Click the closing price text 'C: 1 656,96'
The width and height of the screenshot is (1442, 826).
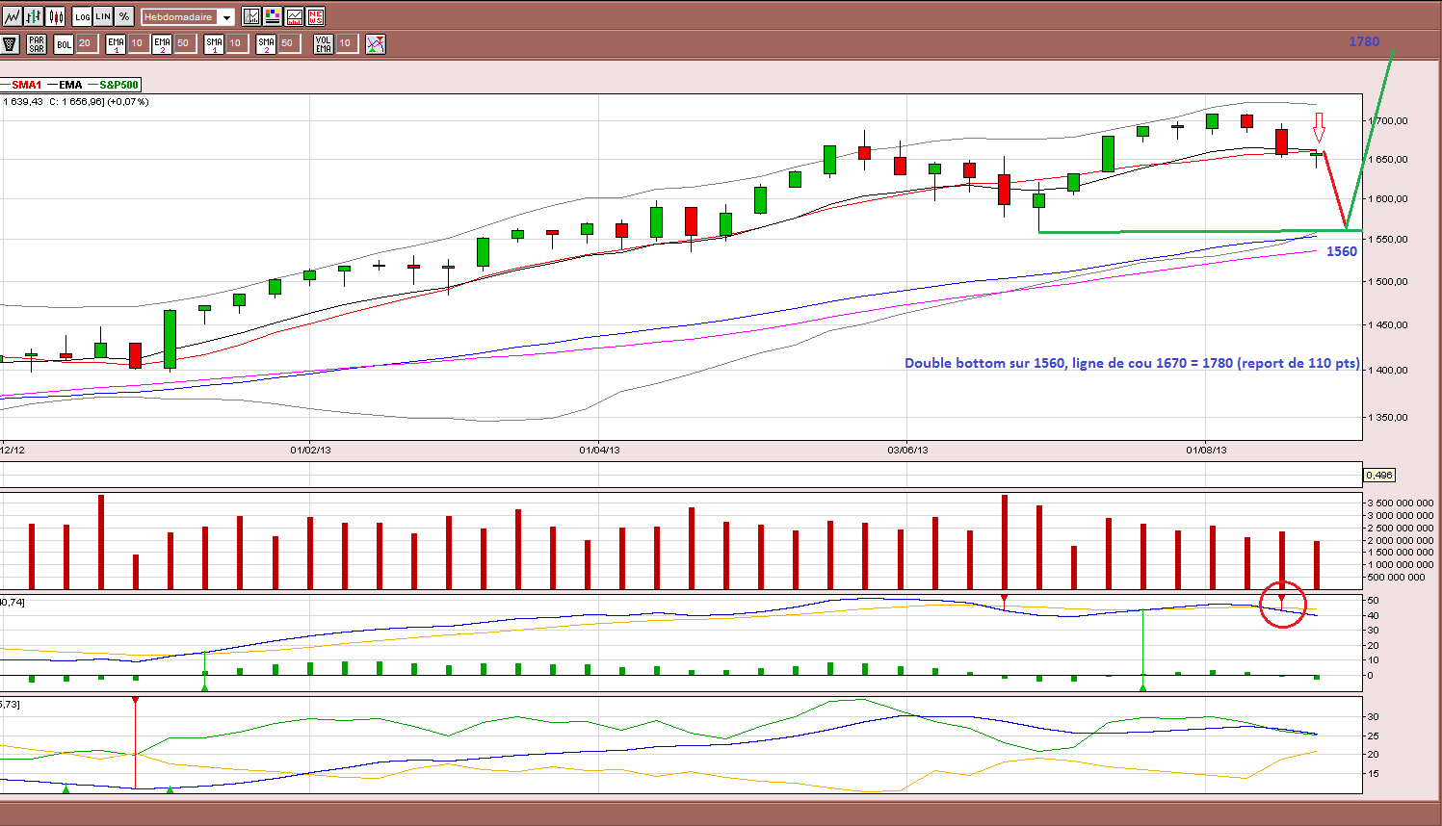[77, 102]
